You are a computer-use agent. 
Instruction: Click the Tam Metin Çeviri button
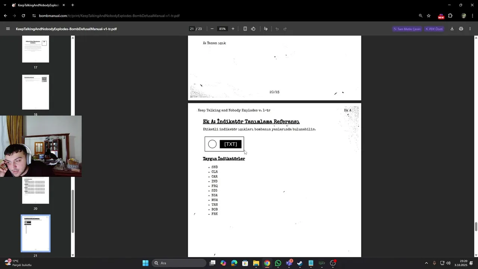[x=407, y=29]
